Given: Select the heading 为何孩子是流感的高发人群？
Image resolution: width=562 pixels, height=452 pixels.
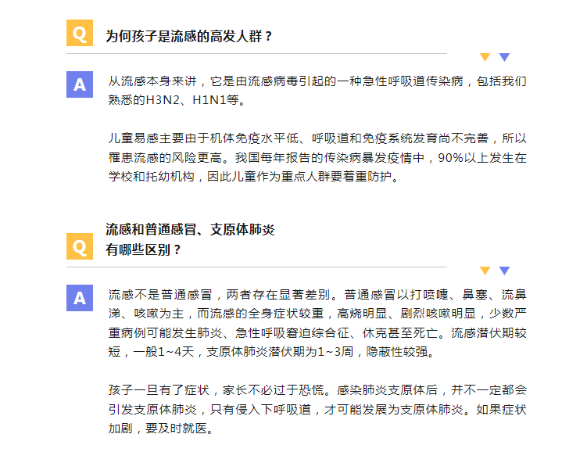Looking at the screenshot, I should click(189, 36).
